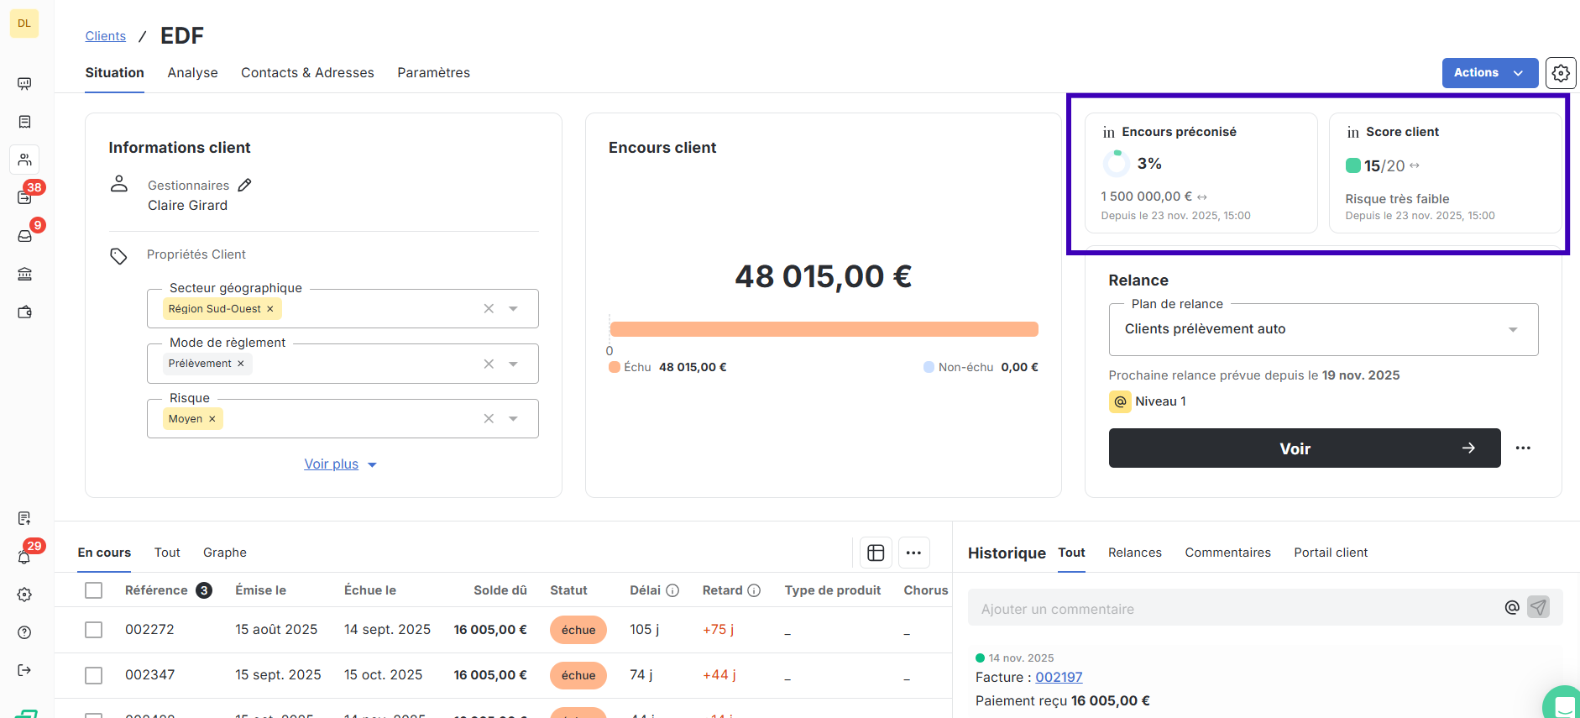1580x718 pixels.
Task: Open page settings gear next to Actions
Action: 1561,73
